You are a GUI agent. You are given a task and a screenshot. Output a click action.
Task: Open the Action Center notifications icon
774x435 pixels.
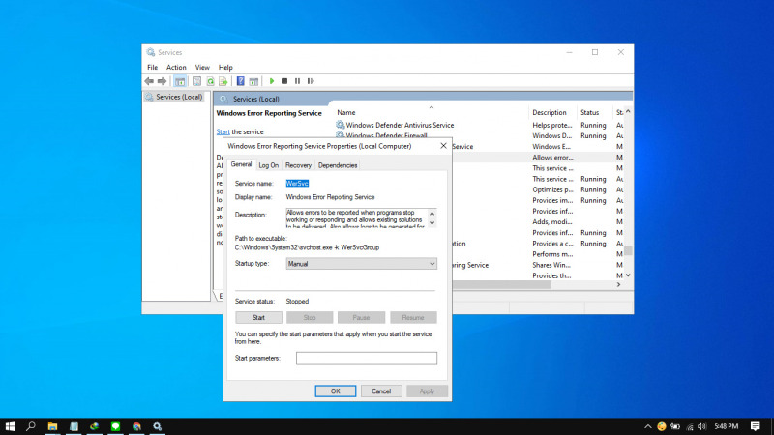(x=756, y=426)
